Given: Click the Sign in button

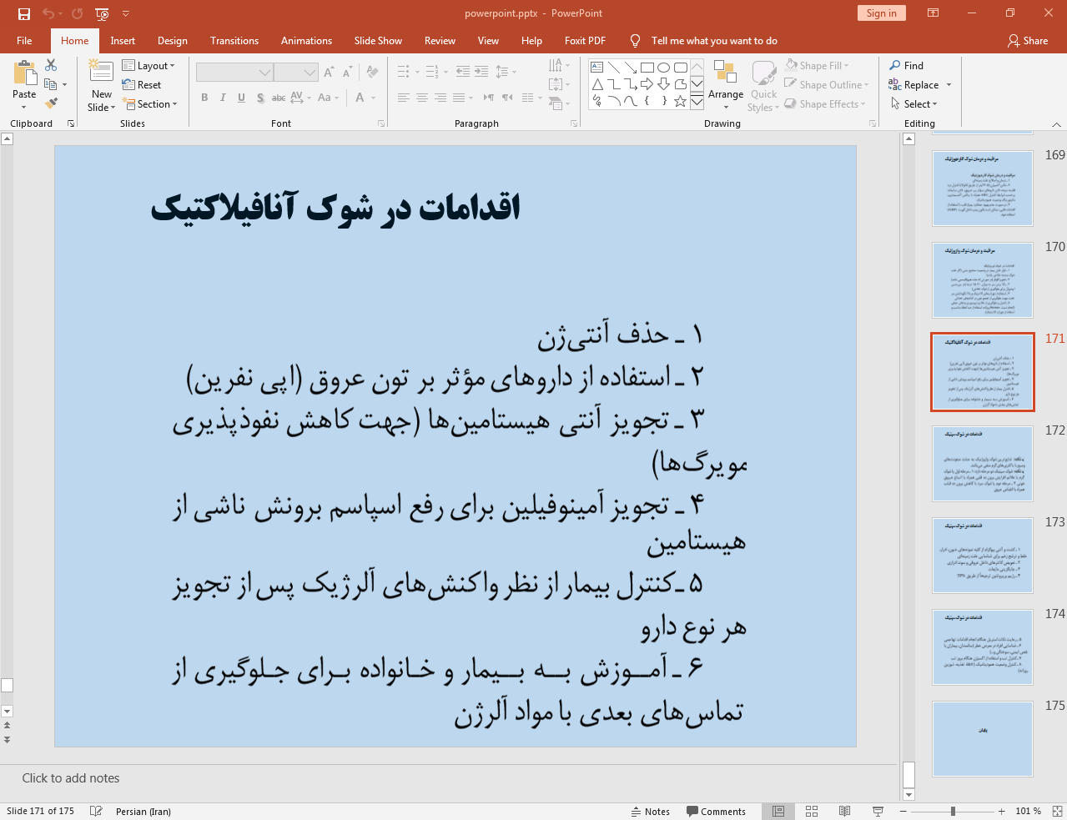Looking at the screenshot, I should click(x=881, y=13).
